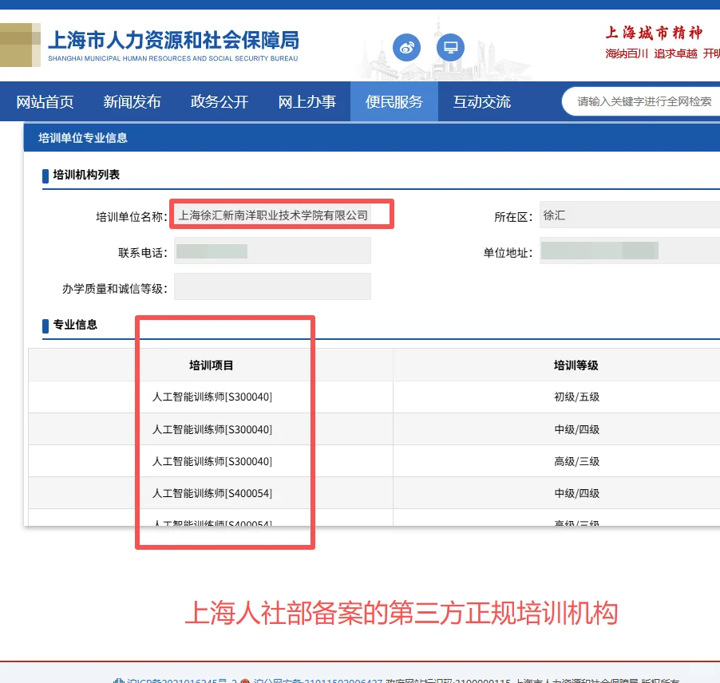
Task: Click the 初级/五级 level cell
Action: point(577,397)
